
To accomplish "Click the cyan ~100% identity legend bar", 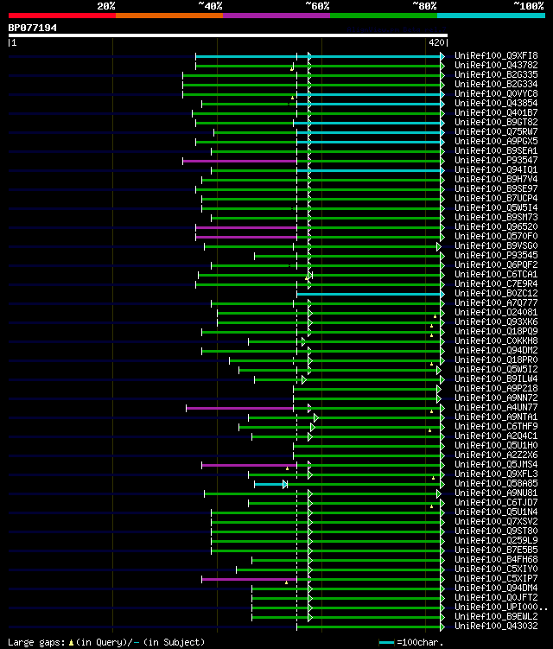I will tap(492, 16).
